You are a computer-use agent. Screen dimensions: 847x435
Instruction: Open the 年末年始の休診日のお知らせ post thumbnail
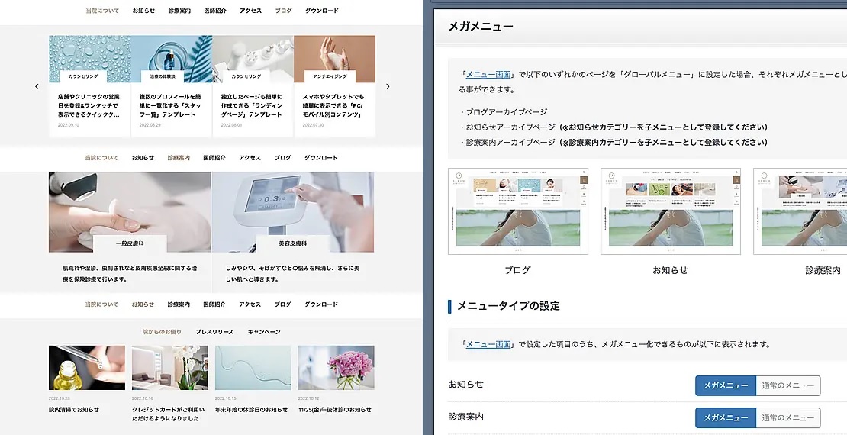point(253,368)
